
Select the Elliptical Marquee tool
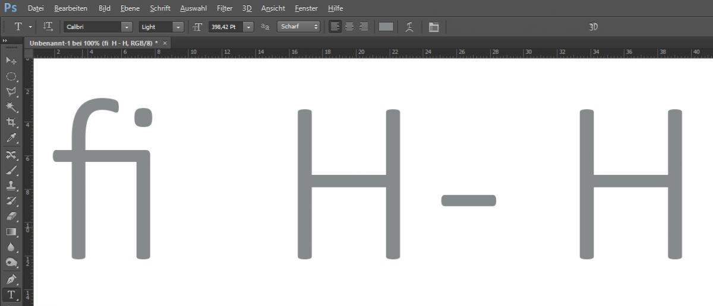tap(11, 76)
